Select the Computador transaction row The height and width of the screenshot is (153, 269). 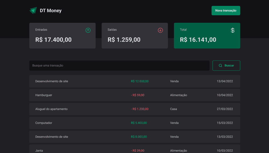coord(135,123)
